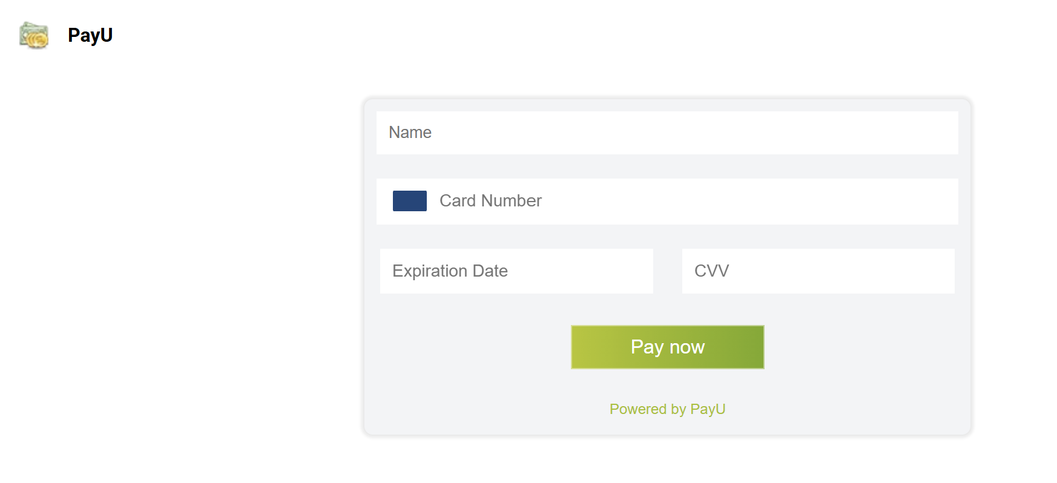Click the PayU money logo icon
The width and height of the screenshot is (1057, 483).
[34, 35]
